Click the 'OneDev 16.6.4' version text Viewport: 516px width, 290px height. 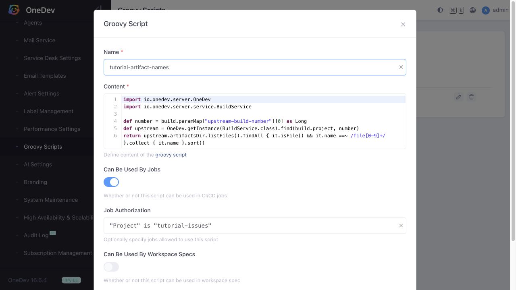click(27, 280)
